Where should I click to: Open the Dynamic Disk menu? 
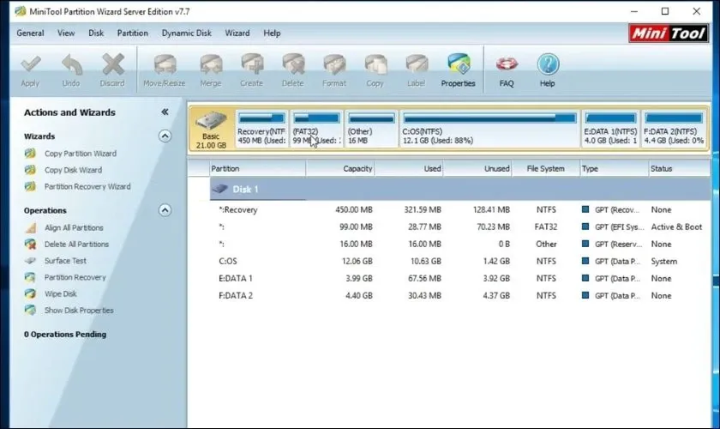tap(186, 33)
